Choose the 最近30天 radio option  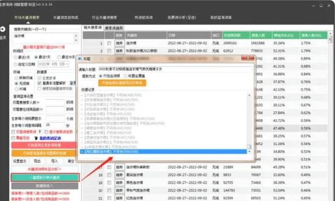point(59,57)
